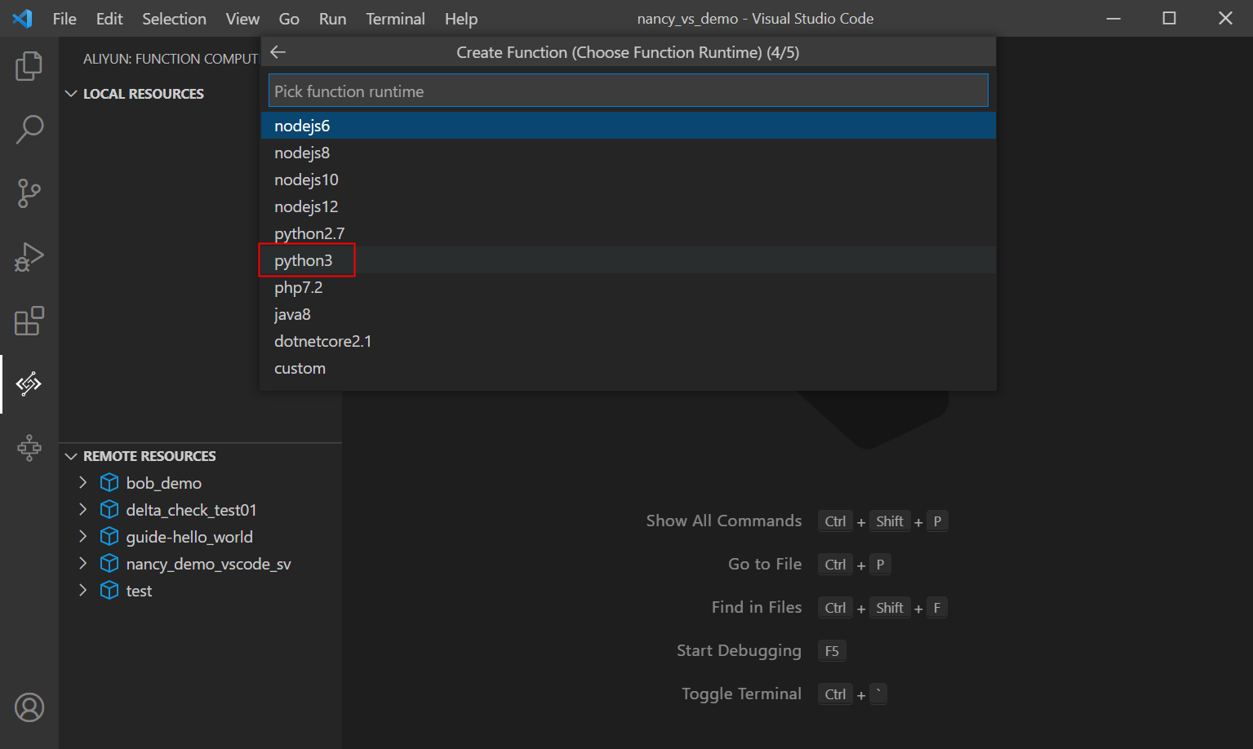Viewport: 1253px width, 749px height.
Task: Open the Run menu
Action: click(x=332, y=19)
